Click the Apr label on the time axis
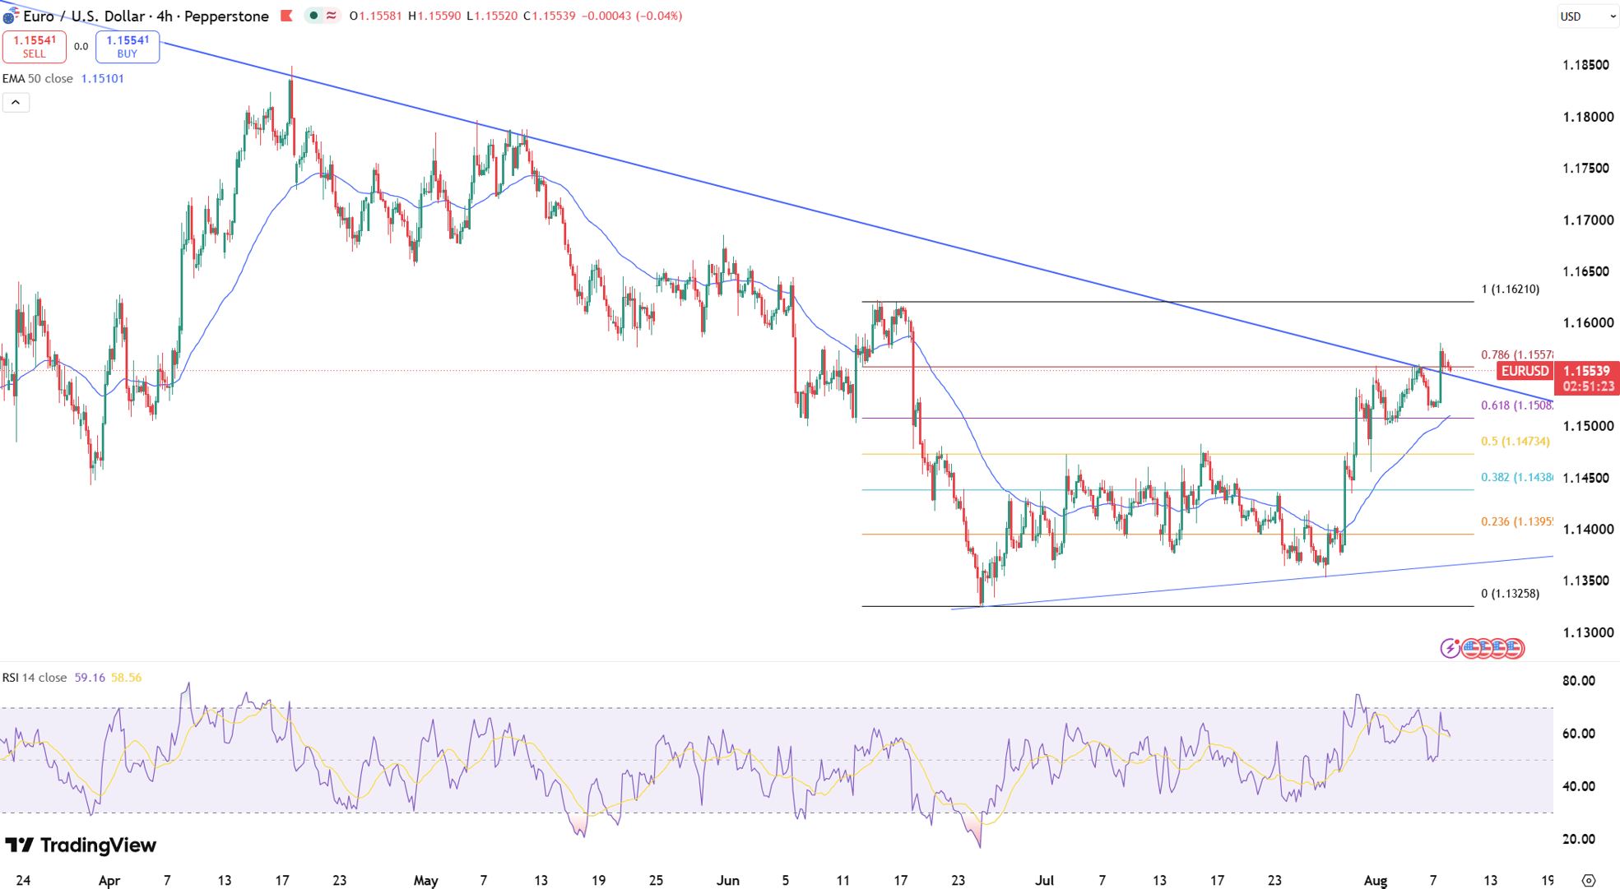 point(109,881)
